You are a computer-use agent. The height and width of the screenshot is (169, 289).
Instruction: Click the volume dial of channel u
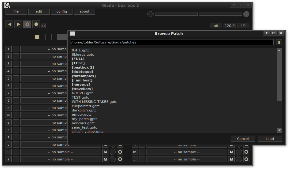point(113,152)
